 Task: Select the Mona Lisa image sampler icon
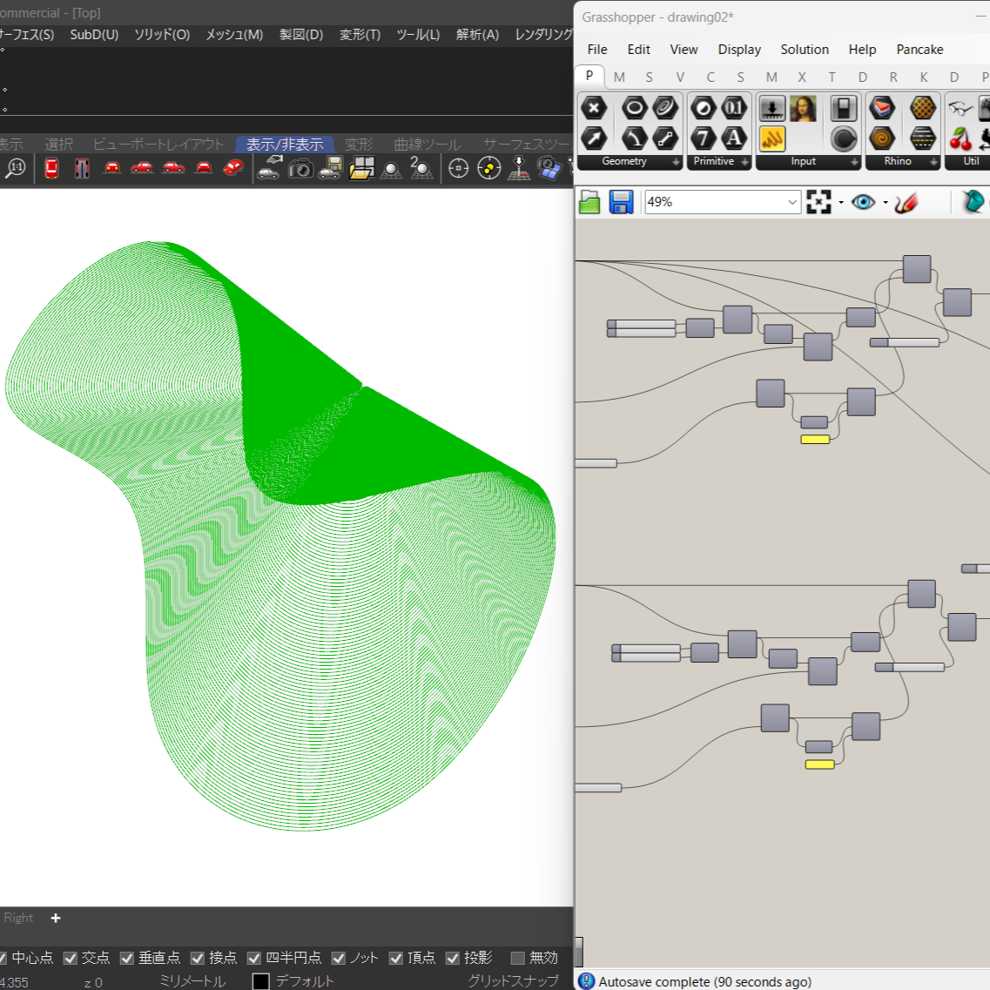(803, 109)
